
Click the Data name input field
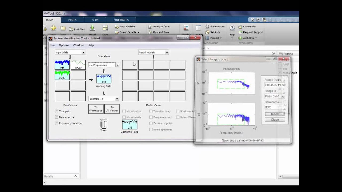point(274,107)
